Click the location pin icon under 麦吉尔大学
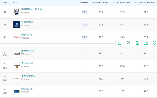 coord(22,38)
